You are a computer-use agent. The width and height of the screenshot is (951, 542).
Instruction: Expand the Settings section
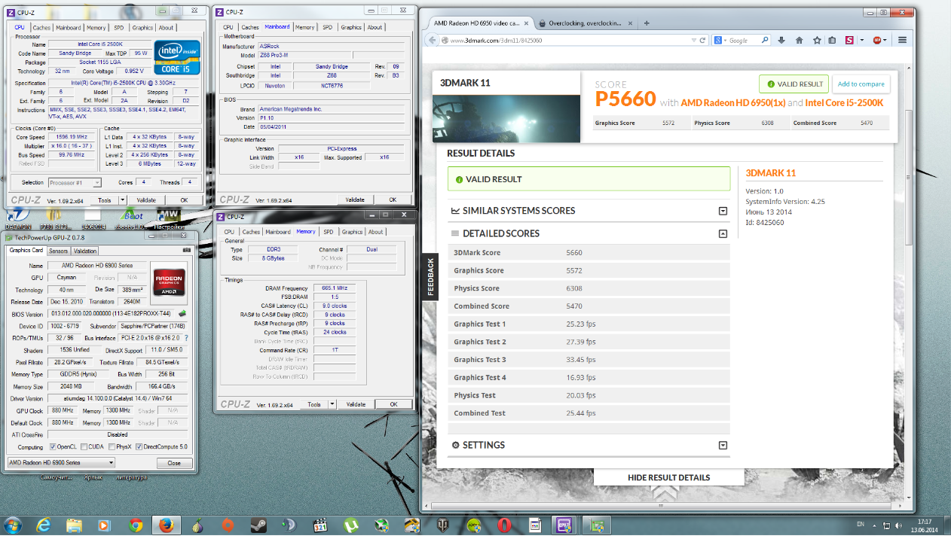723,446
